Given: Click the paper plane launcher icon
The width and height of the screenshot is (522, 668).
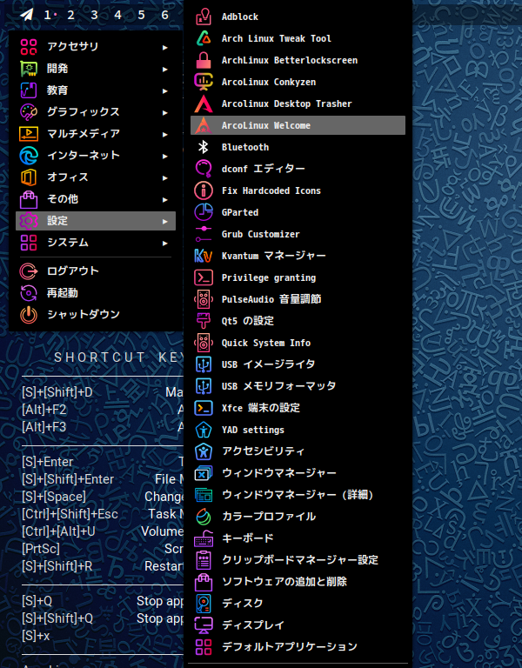Looking at the screenshot, I should [x=27, y=15].
